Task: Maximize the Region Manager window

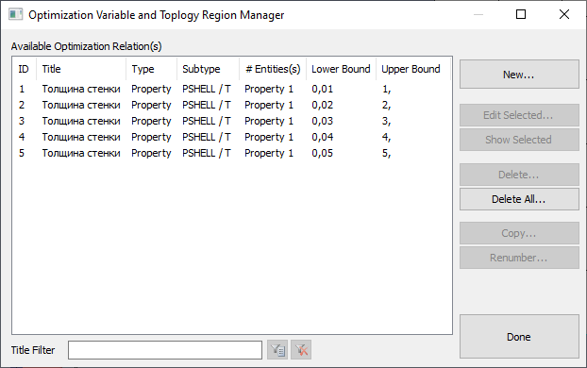Action: tap(521, 14)
